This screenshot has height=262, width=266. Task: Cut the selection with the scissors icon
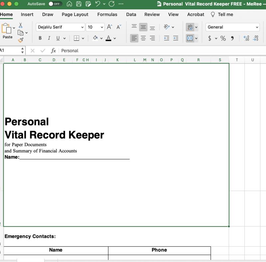[x=21, y=26]
